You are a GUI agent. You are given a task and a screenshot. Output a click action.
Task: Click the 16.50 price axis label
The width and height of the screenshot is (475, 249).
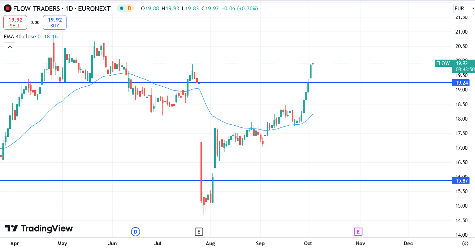[x=461, y=162]
